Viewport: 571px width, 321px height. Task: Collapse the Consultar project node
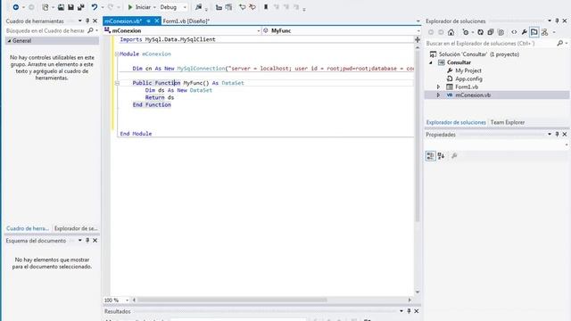(x=431, y=62)
